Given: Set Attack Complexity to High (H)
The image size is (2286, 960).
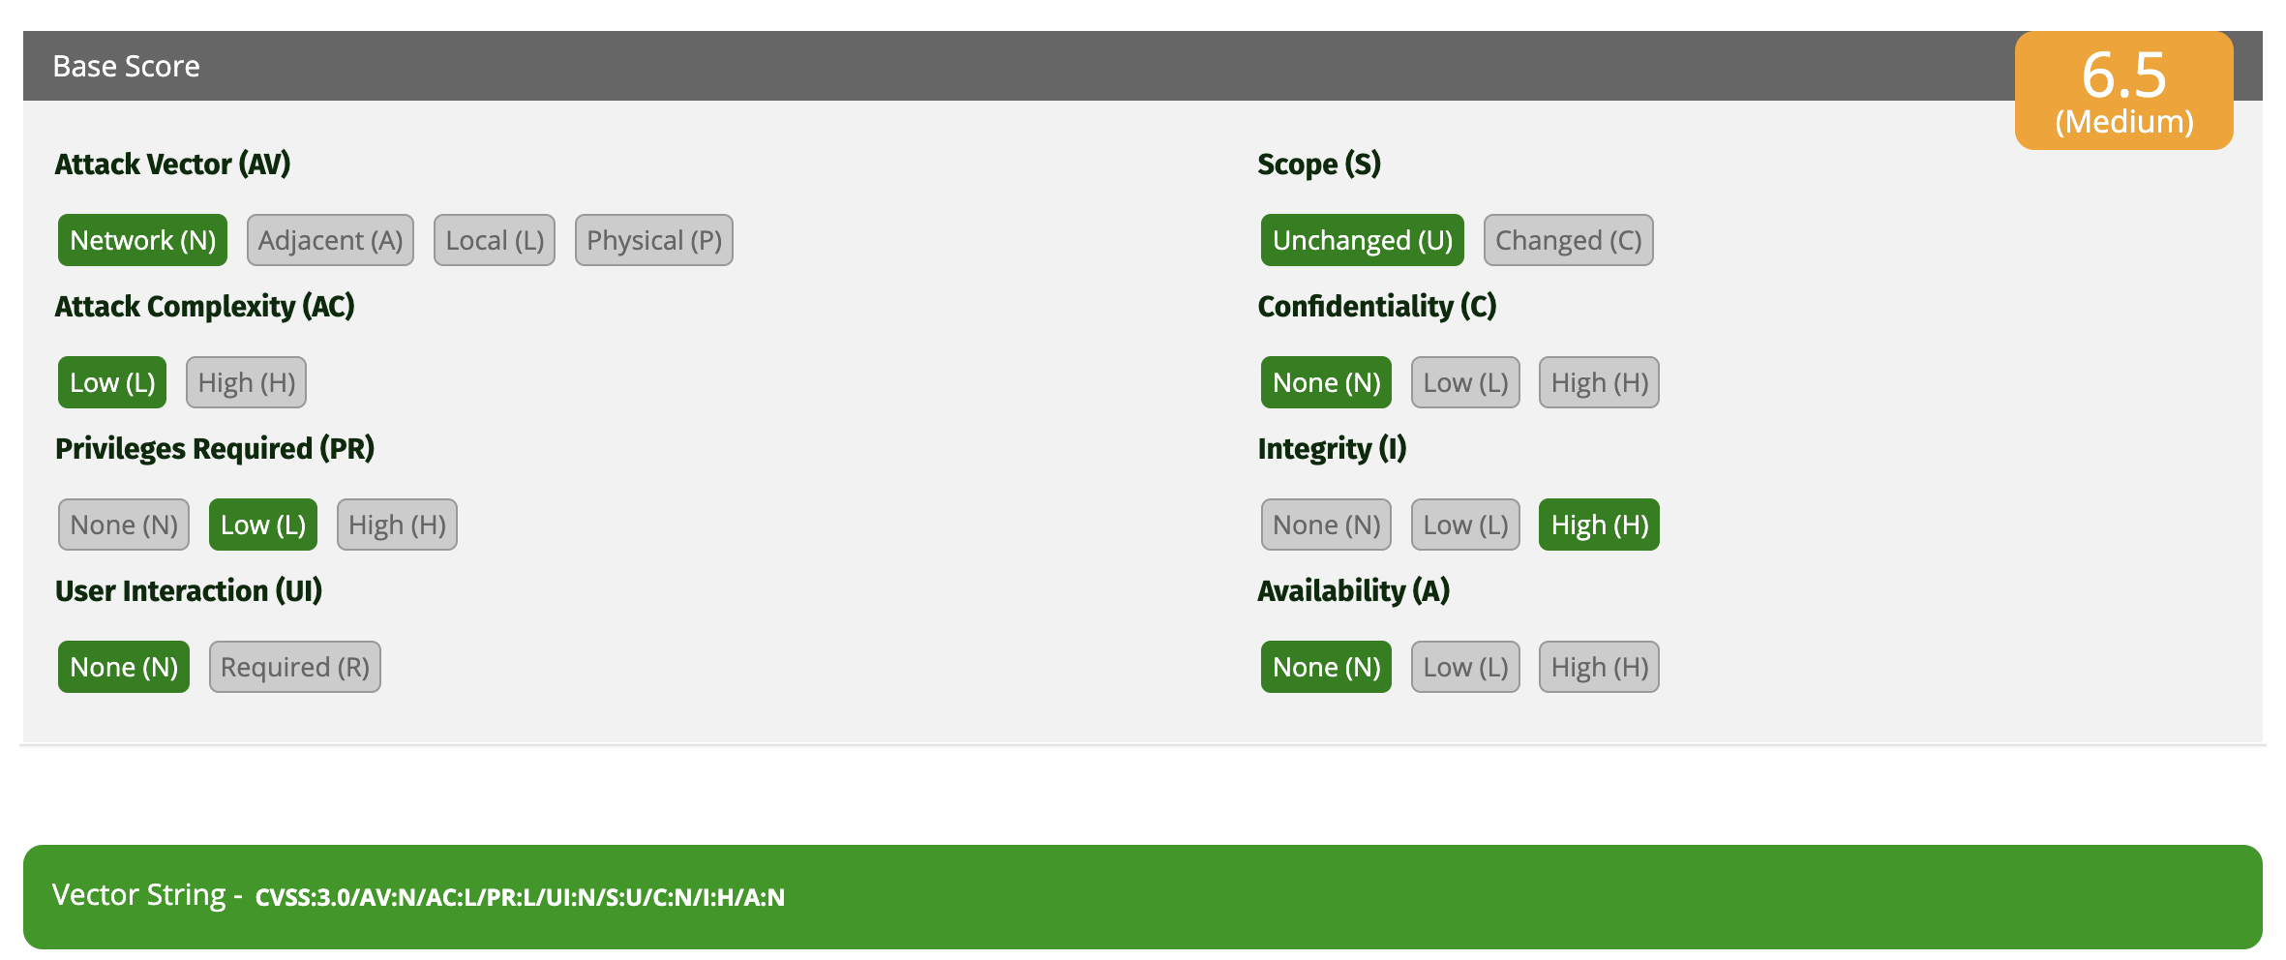Looking at the screenshot, I should tap(246, 382).
